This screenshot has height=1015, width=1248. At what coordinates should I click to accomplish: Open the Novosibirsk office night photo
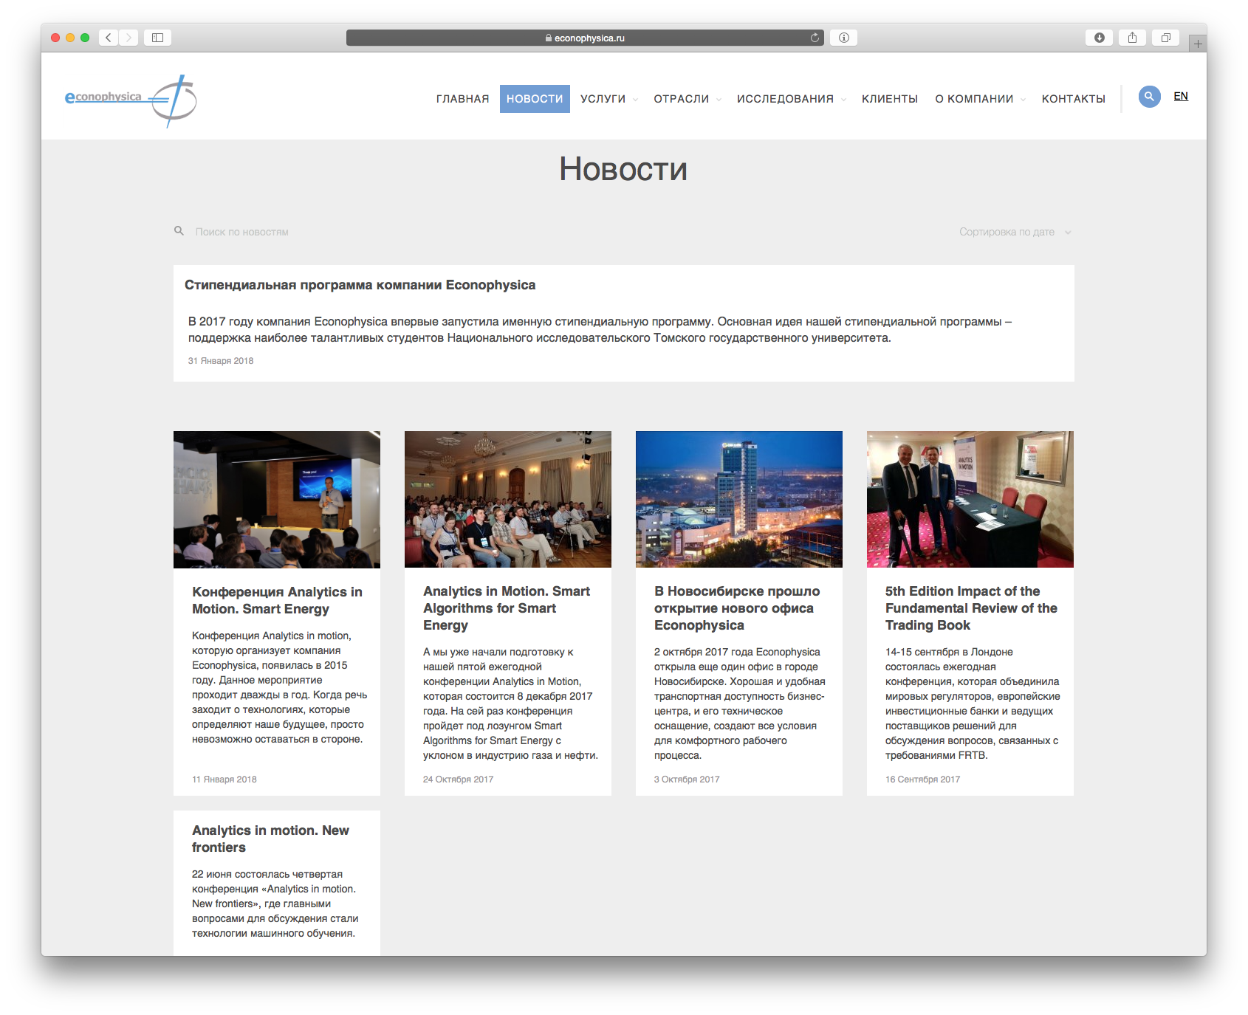738,499
